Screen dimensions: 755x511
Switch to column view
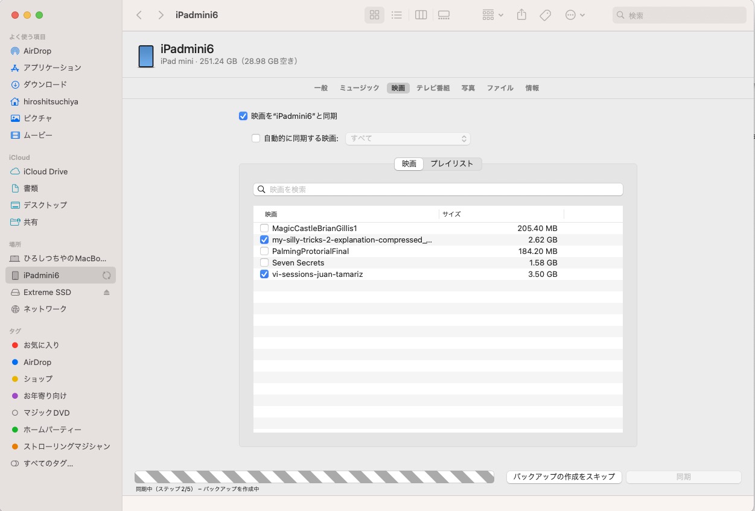point(421,15)
